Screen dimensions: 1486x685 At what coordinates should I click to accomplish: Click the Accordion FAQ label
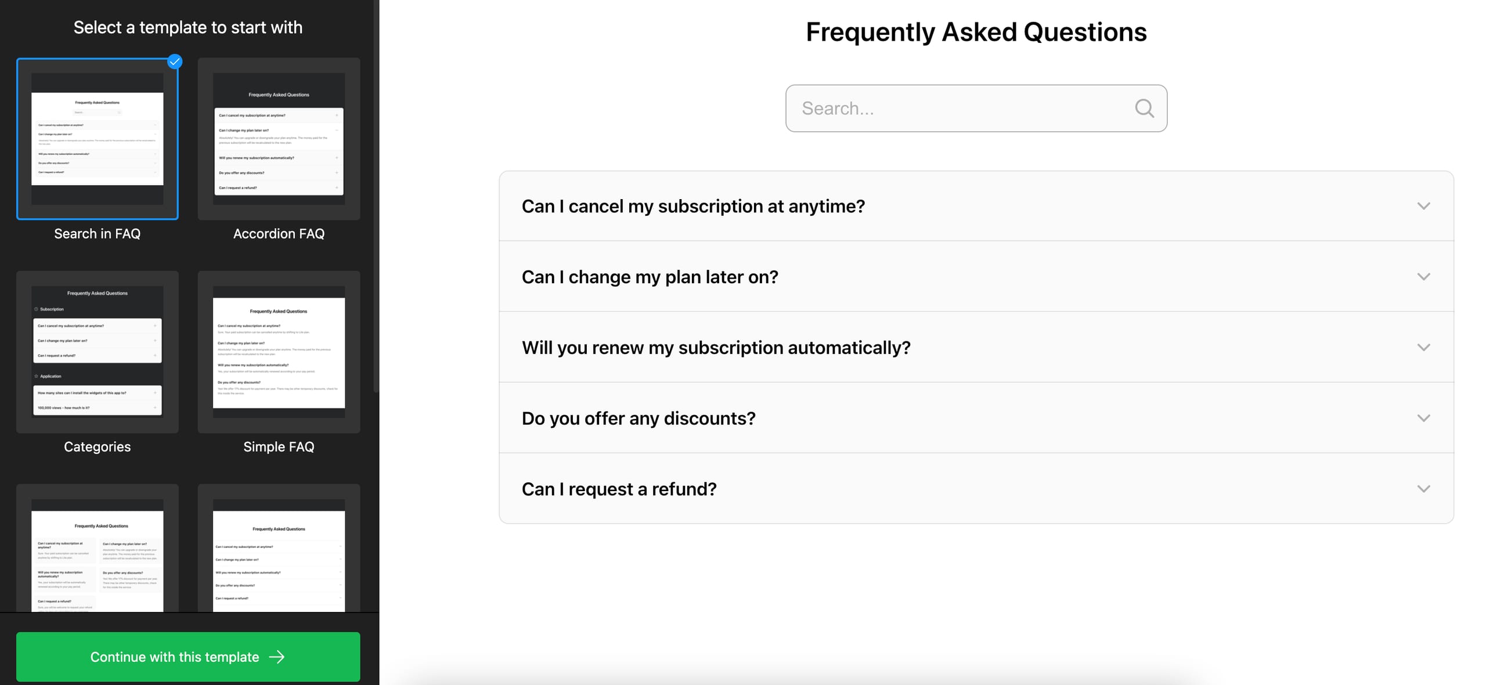279,234
